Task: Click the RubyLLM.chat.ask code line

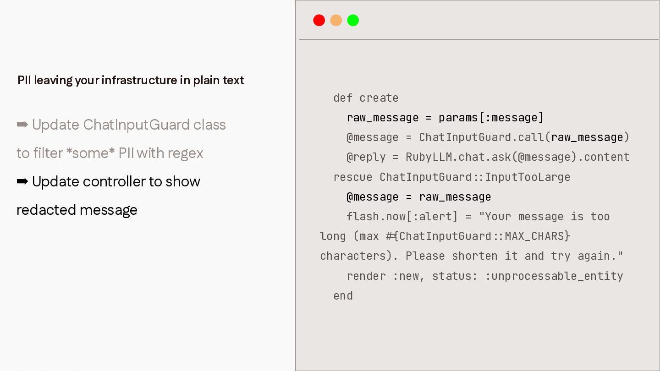Action: point(488,157)
